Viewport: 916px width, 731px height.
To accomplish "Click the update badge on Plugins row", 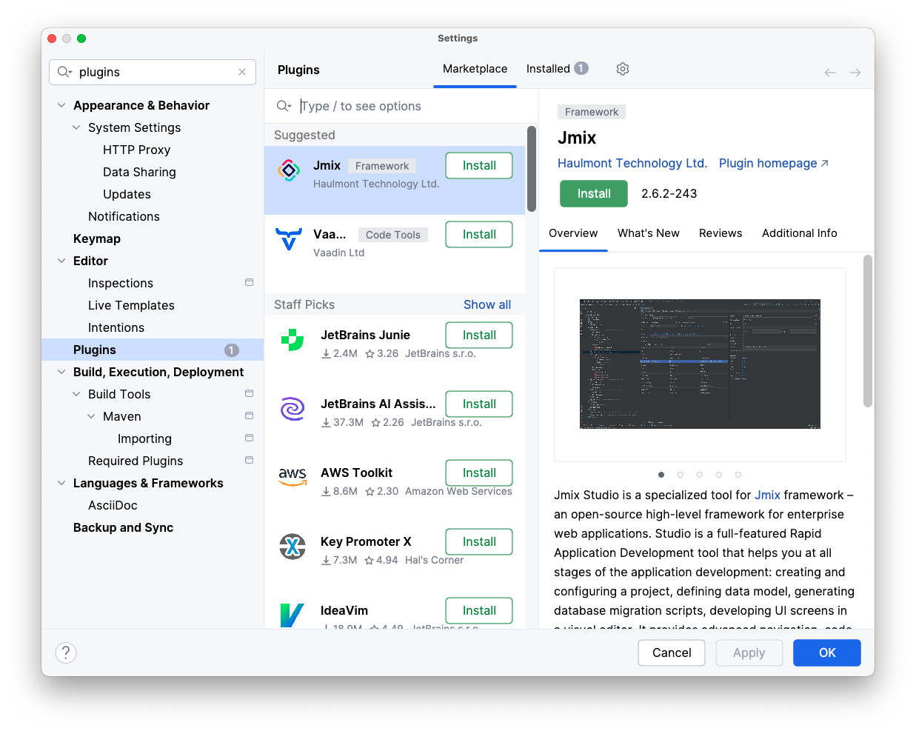I will (x=232, y=350).
